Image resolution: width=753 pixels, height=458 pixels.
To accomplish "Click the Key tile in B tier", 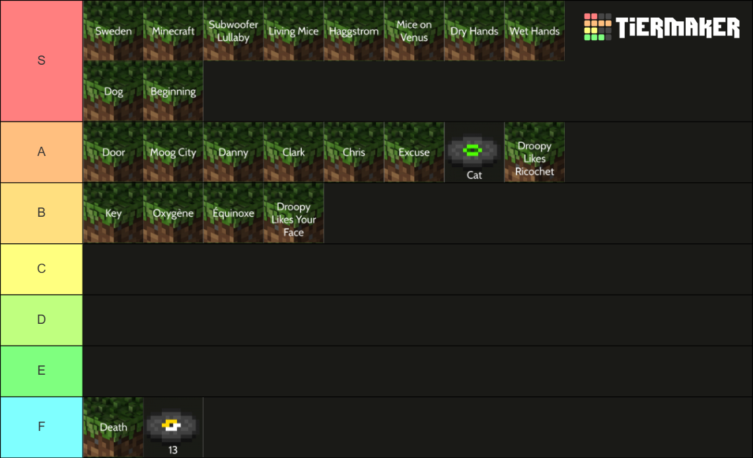I will (114, 213).
